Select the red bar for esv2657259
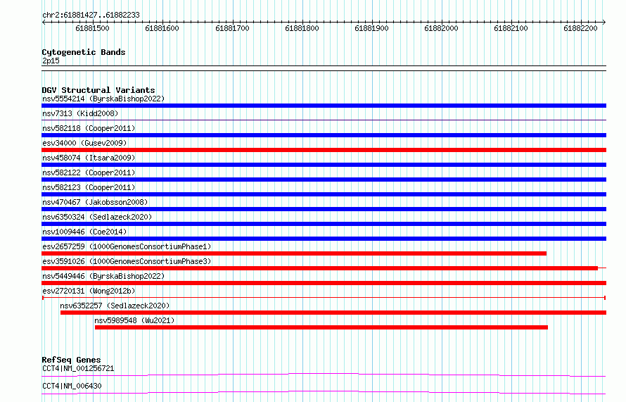 (294, 253)
